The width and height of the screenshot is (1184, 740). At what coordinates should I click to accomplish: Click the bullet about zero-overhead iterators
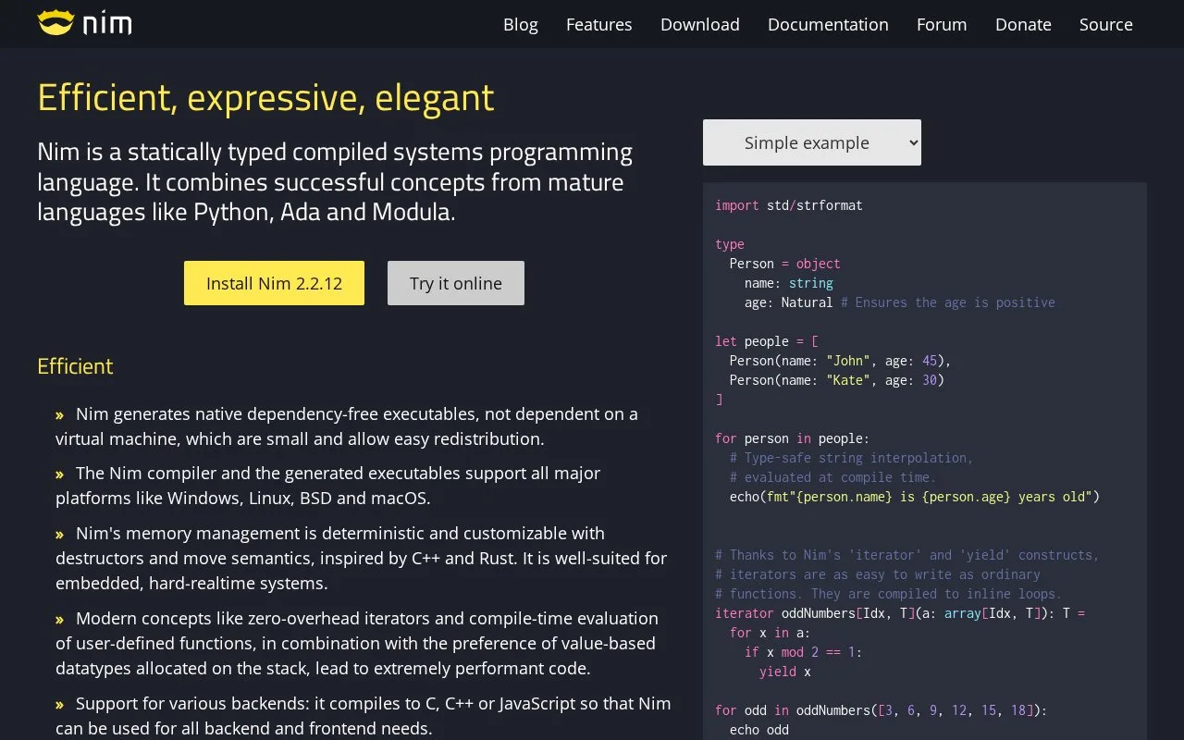click(357, 643)
